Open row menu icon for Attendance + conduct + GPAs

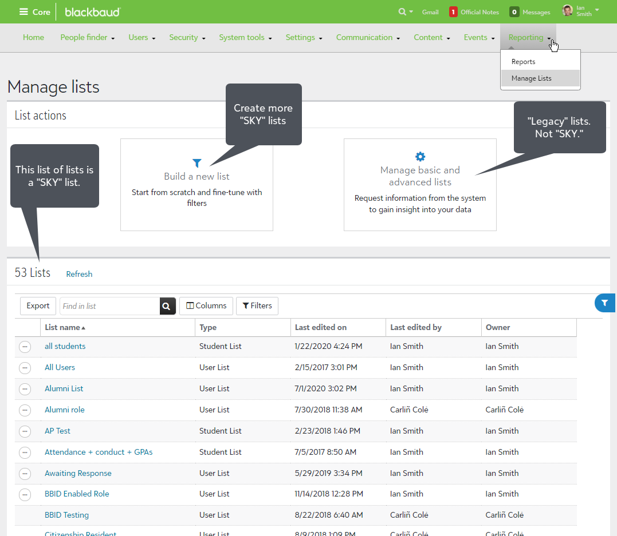(x=25, y=452)
